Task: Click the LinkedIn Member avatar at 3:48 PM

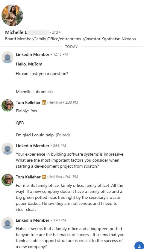Action: (7, 223)
